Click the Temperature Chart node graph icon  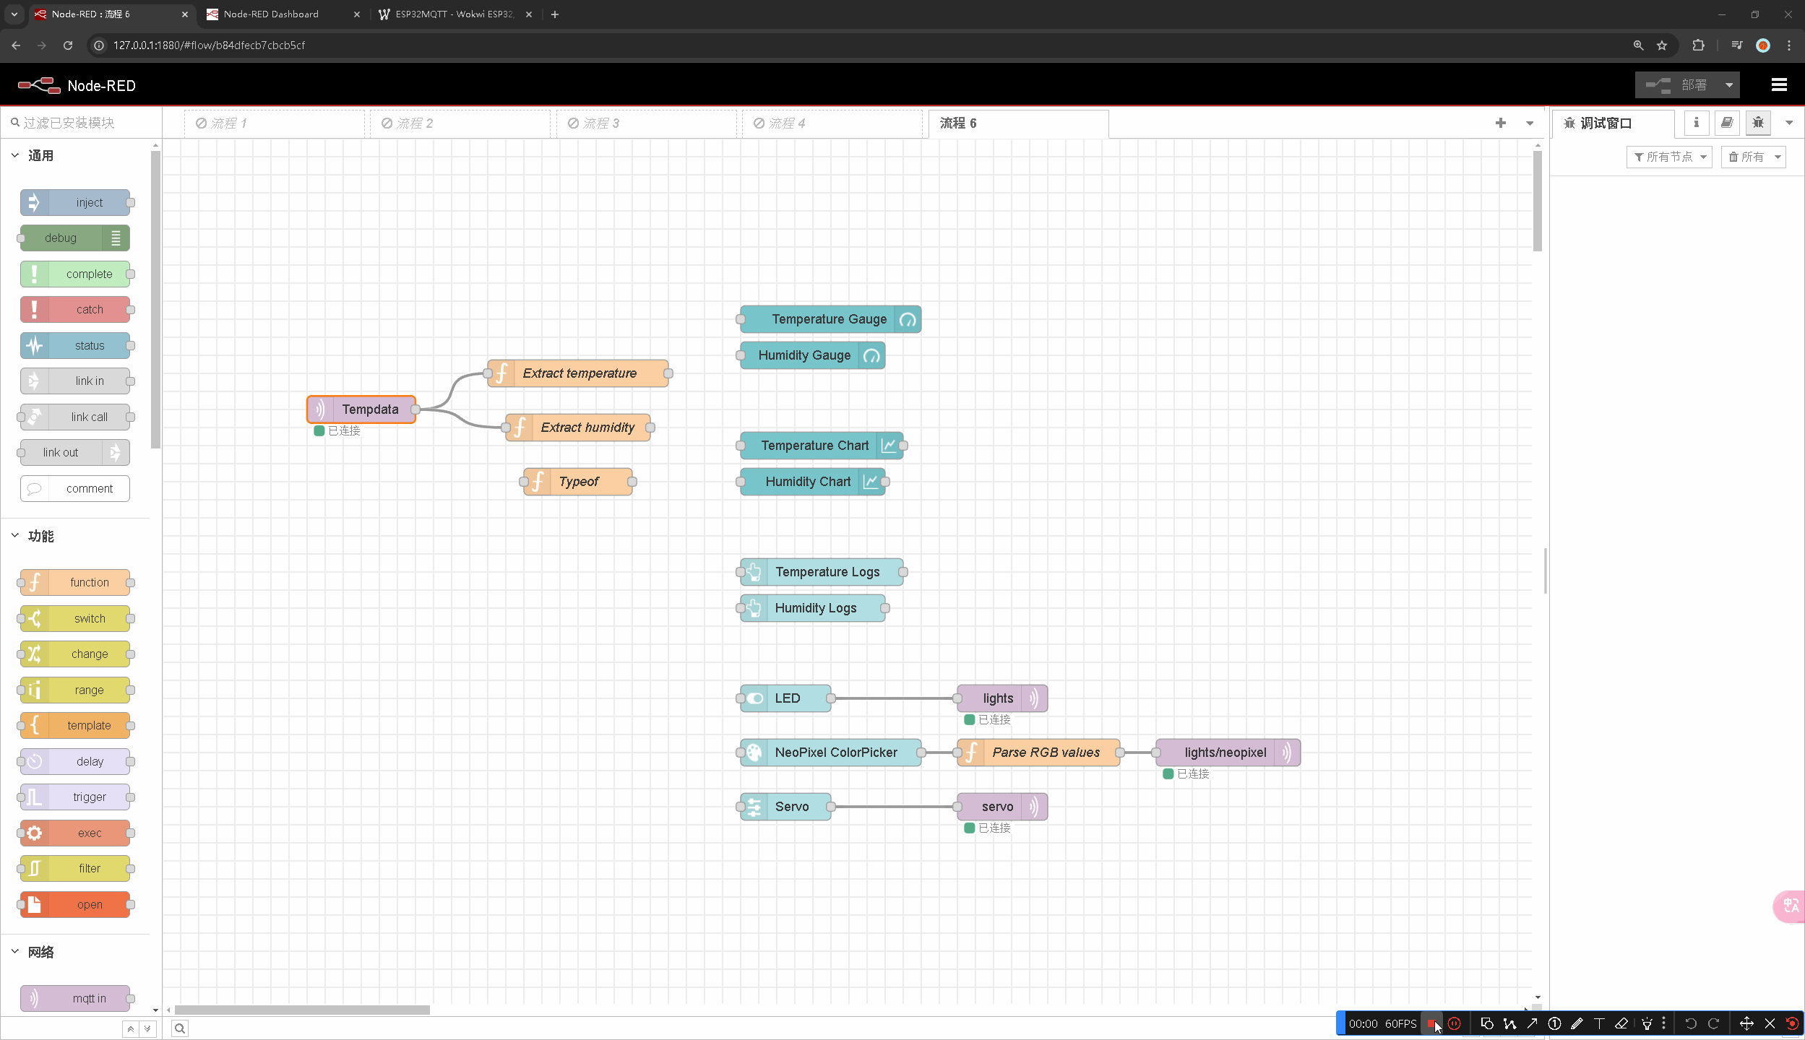click(x=888, y=446)
